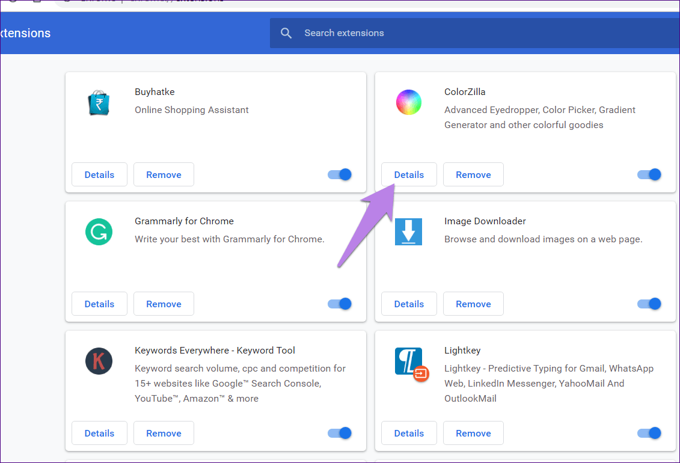Click the search magnifier icon

click(286, 33)
